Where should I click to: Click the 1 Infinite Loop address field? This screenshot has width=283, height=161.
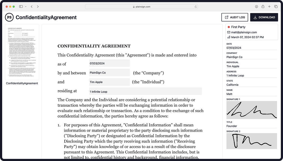pyautogui.click(x=145, y=91)
